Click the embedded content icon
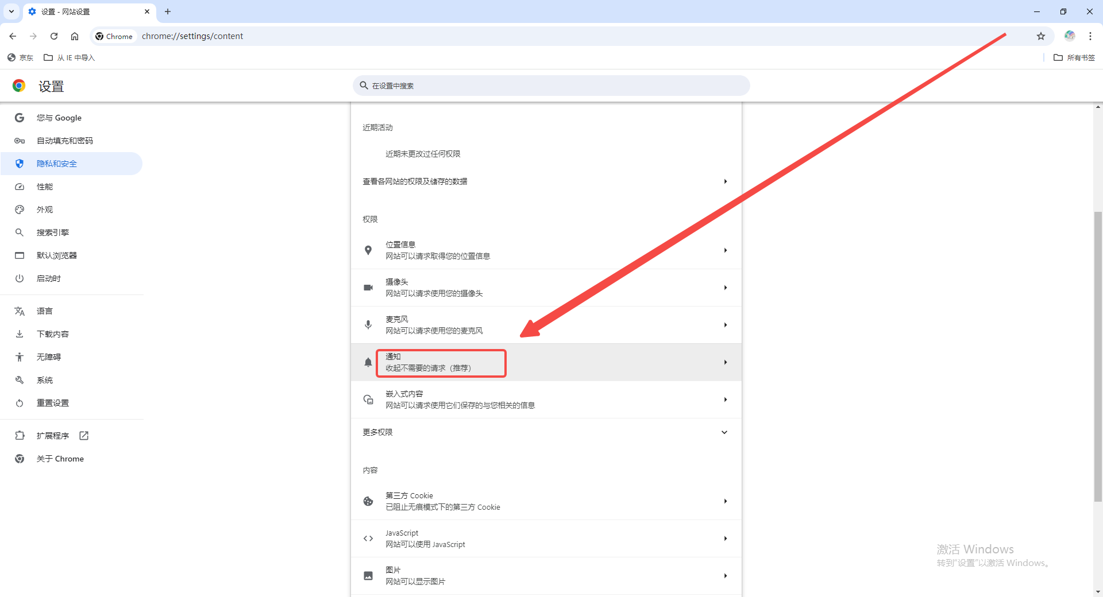This screenshot has height=597, width=1103. tap(368, 400)
